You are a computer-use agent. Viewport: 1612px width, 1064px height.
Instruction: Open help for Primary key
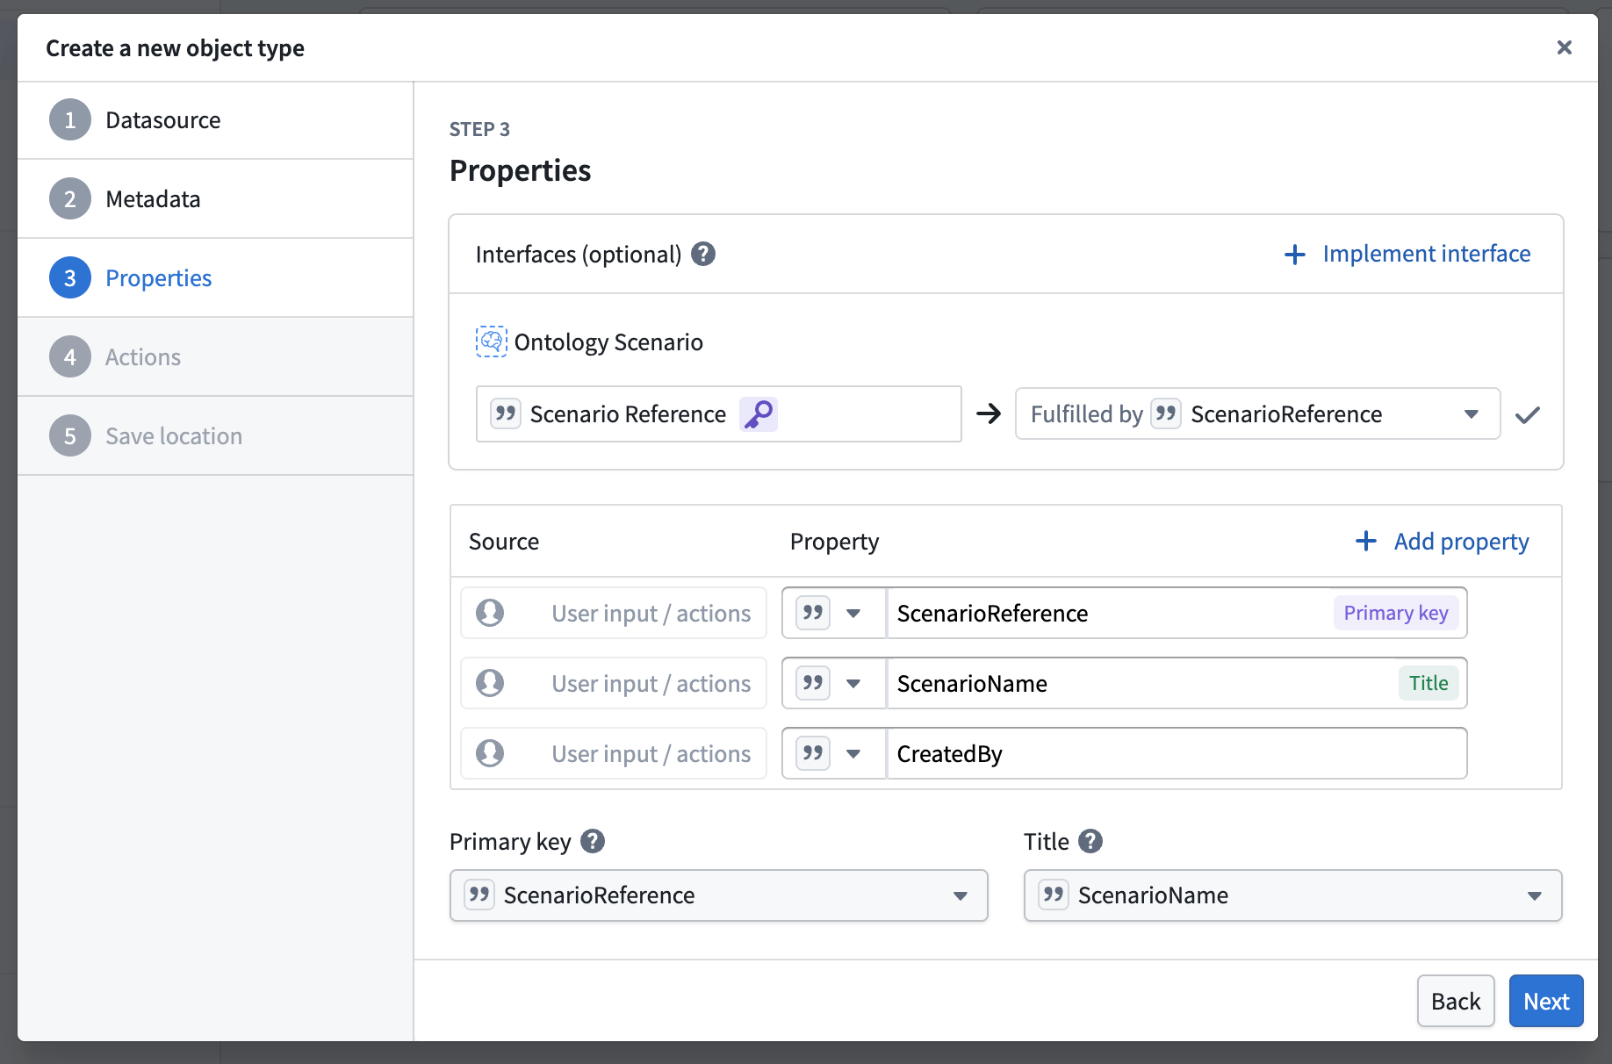593,841
